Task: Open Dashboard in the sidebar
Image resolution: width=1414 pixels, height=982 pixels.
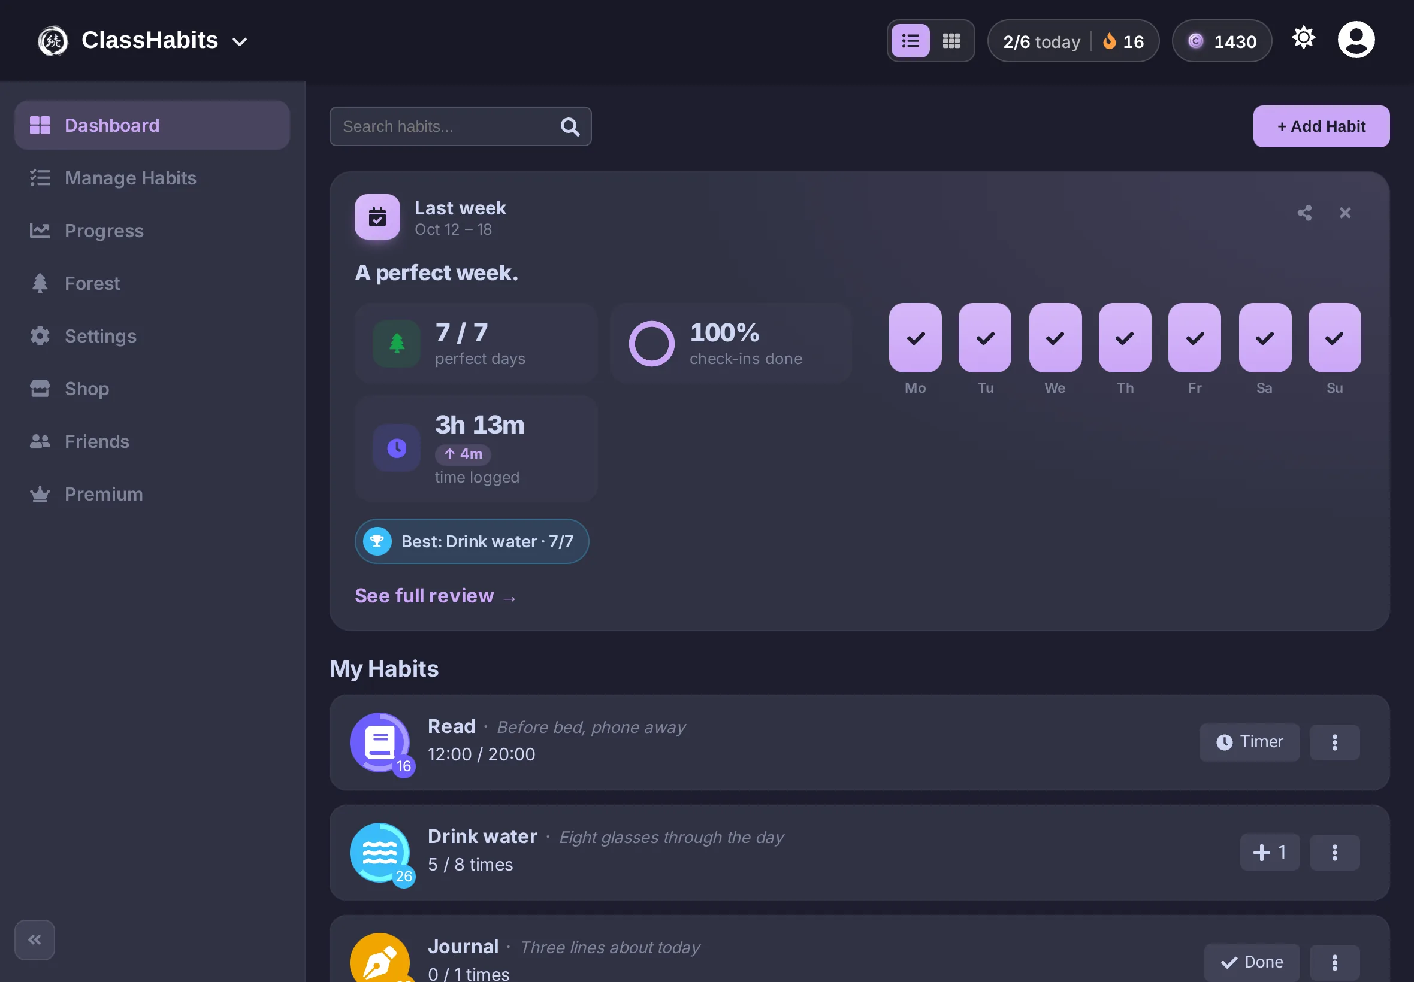Action: pyautogui.click(x=152, y=126)
